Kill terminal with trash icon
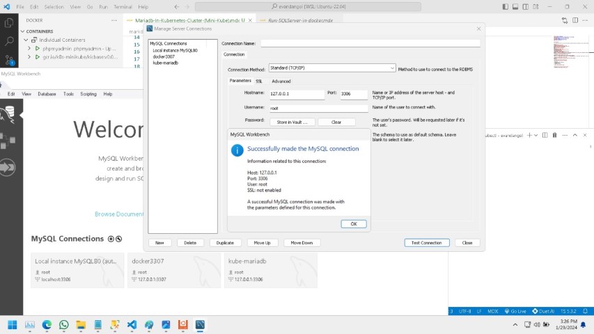This screenshot has width=594, height=334. tap(554, 135)
